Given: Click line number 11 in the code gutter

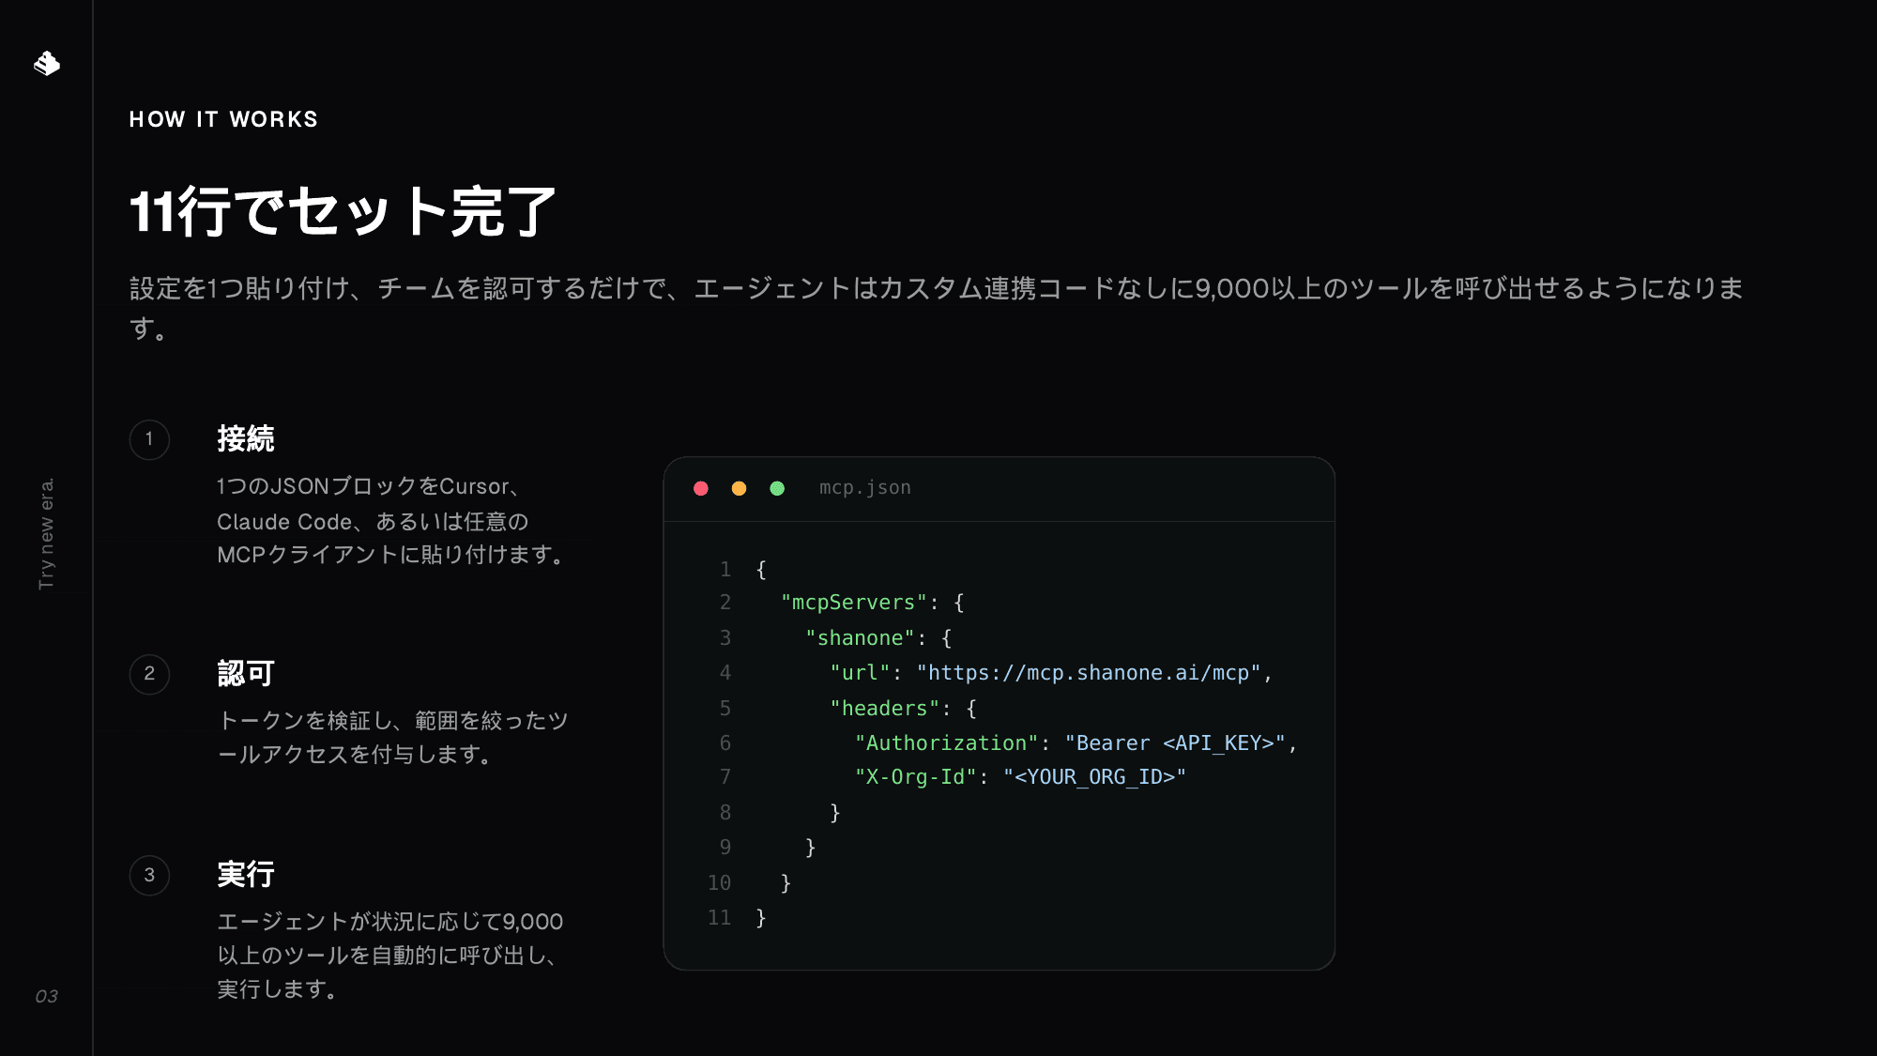Looking at the screenshot, I should click(x=720, y=918).
